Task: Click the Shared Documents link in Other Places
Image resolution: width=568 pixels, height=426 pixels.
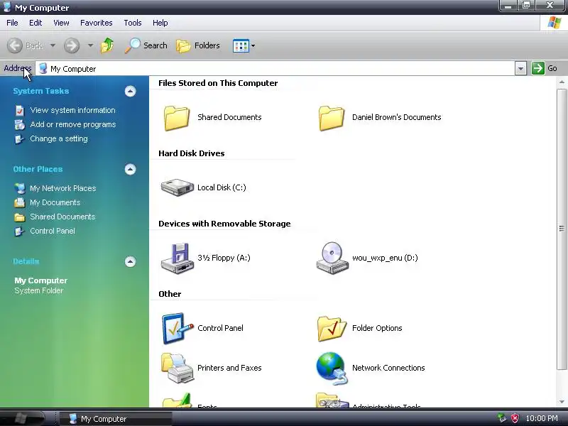Action: 62,217
